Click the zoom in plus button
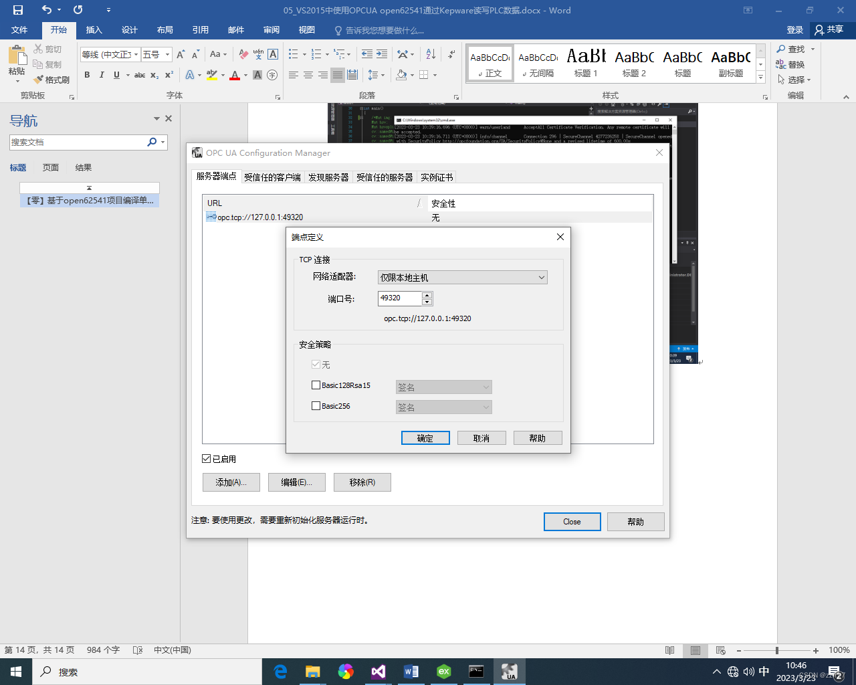856x685 pixels. point(816,650)
